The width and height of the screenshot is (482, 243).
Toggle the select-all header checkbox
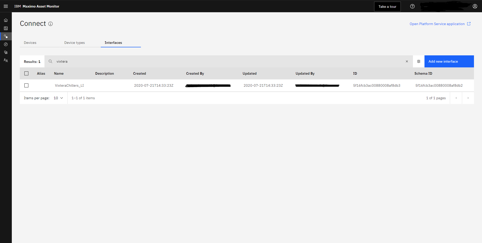click(26, 73)
